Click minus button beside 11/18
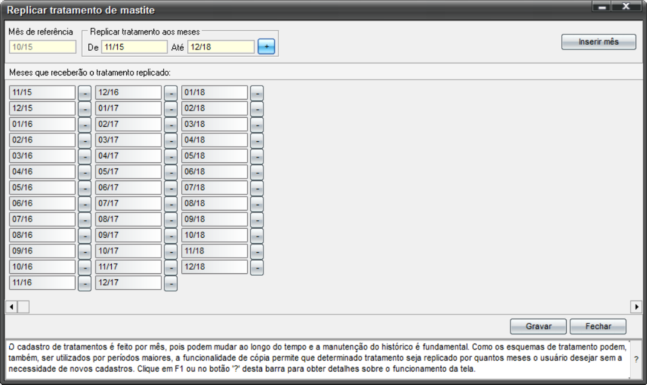This screenshot has width=647, height=385. [257, 252]
